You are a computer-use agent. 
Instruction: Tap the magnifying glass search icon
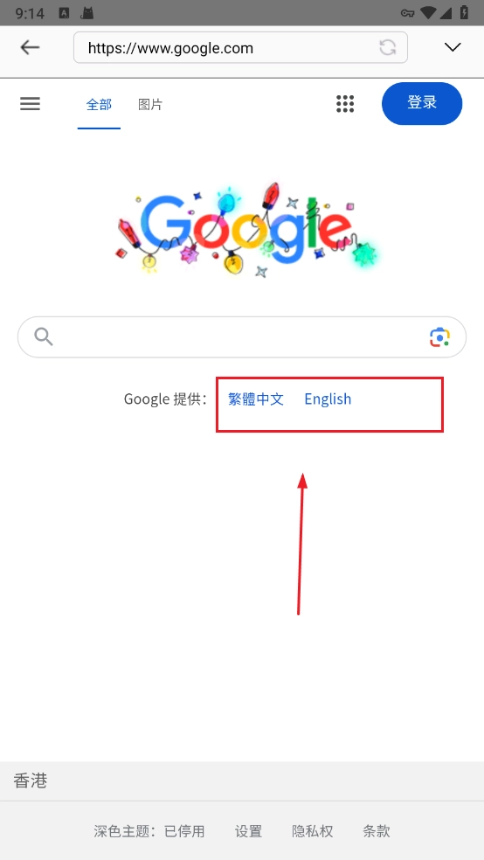coord(44,336)
